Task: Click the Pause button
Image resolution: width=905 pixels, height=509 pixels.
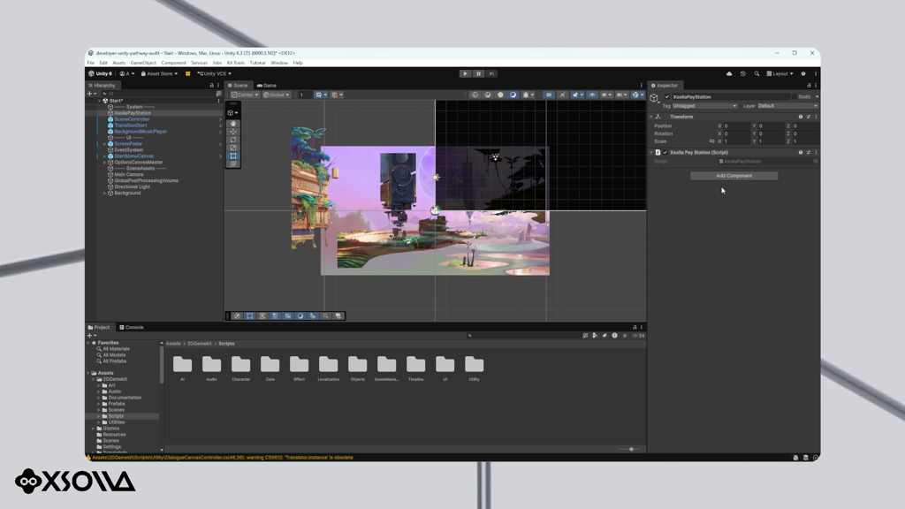Action: (x=478, y=74)
